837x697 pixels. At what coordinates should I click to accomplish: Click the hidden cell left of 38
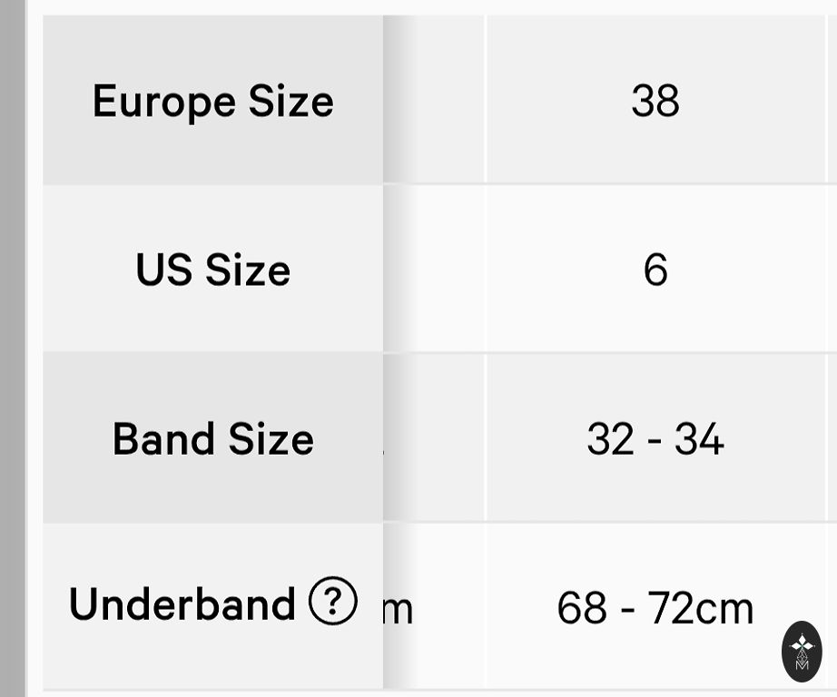click(434, 101)
